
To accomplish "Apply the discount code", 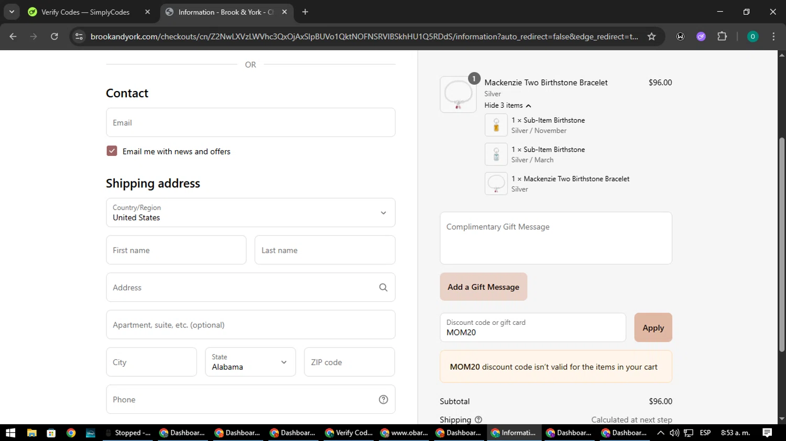I will (x=653, y=327).
